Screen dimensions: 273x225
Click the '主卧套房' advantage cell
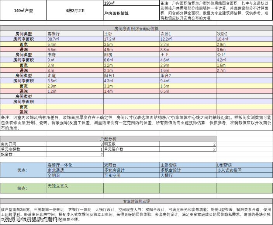pyautogui.click(x=188, y=165)
